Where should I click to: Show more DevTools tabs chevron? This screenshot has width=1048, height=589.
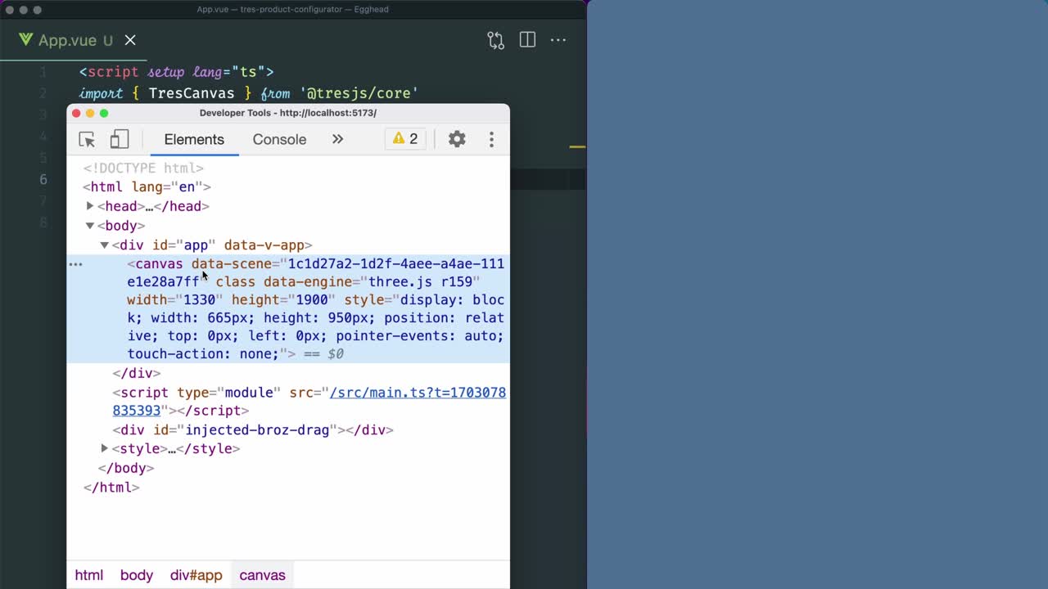coord(337,139)
